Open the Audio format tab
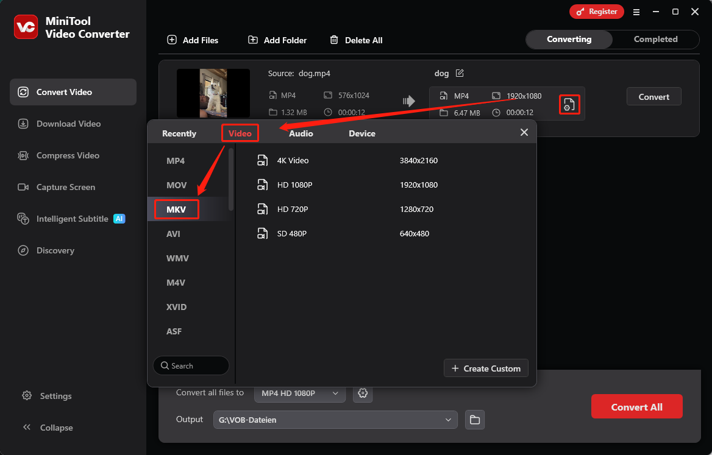The width and height of the screenshot is (712, 455). point(301,133)
